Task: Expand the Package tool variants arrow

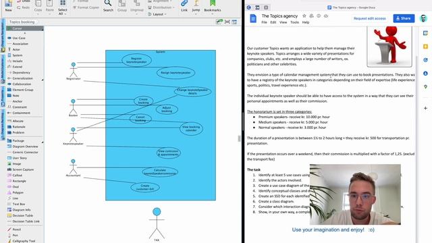Action: point(43,142)
